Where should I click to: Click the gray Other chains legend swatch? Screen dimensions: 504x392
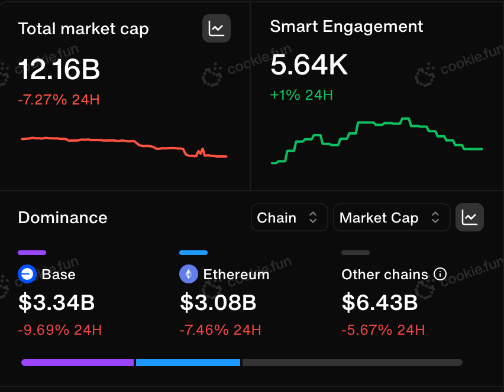coord(356,253)
